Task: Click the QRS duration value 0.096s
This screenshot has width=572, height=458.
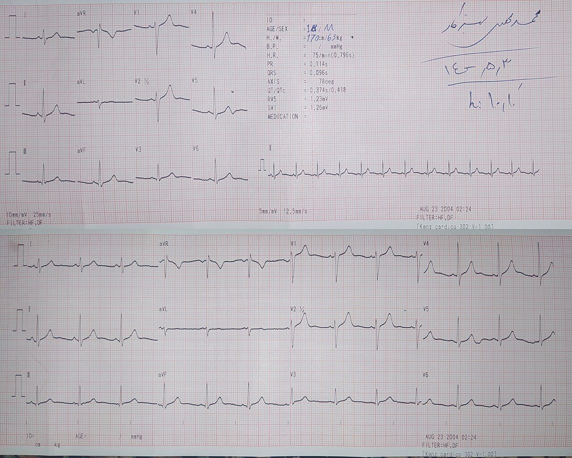Action: point(319,72)
